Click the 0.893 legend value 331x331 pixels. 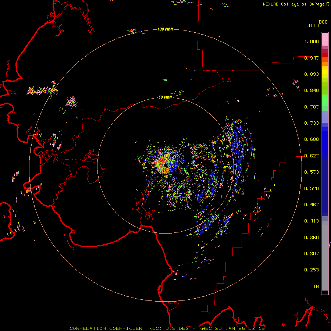[x=312, y=74]
